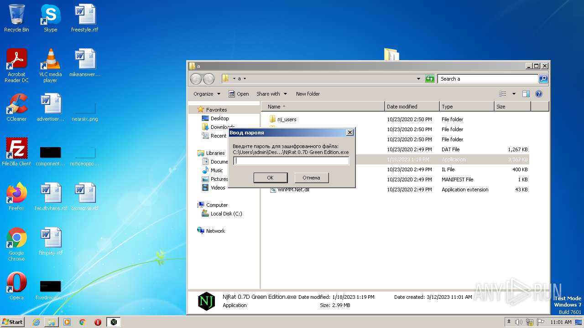The width and height of the screenshot is (584, 328).
Task: Launch CCleaner from the desktop
Action: 16,108
